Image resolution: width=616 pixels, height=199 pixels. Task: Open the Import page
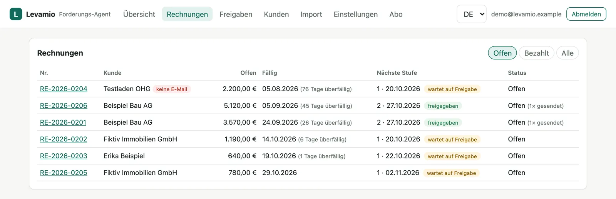point(311,14)
